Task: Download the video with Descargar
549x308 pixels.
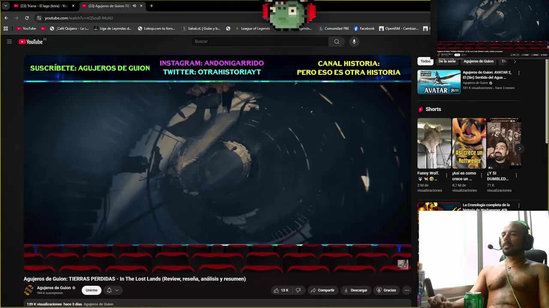Action: (x=356, y=290)
